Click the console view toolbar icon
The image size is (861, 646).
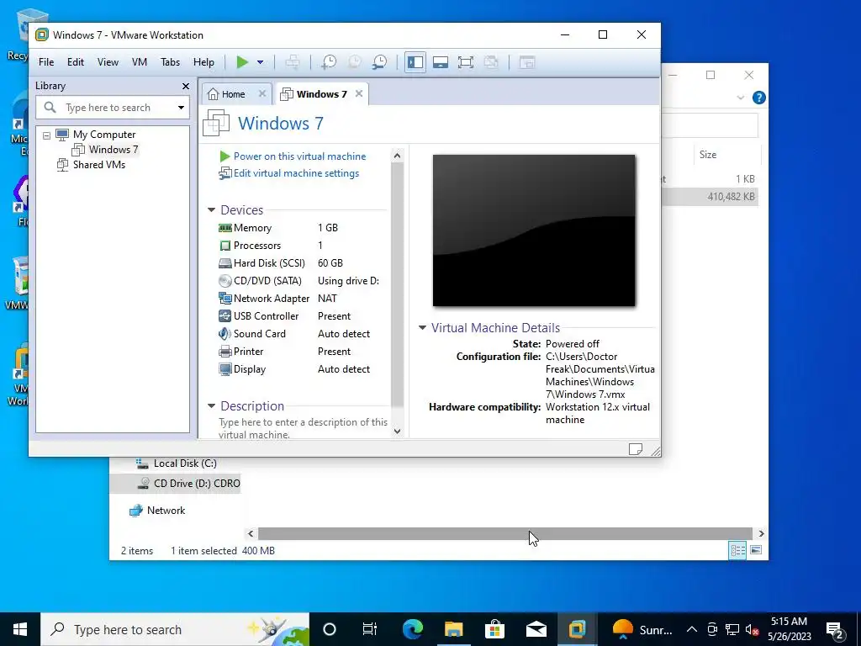pos(527,62)
